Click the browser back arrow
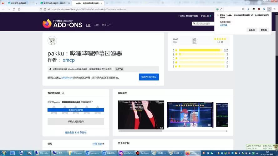 (x=3, y=9)
